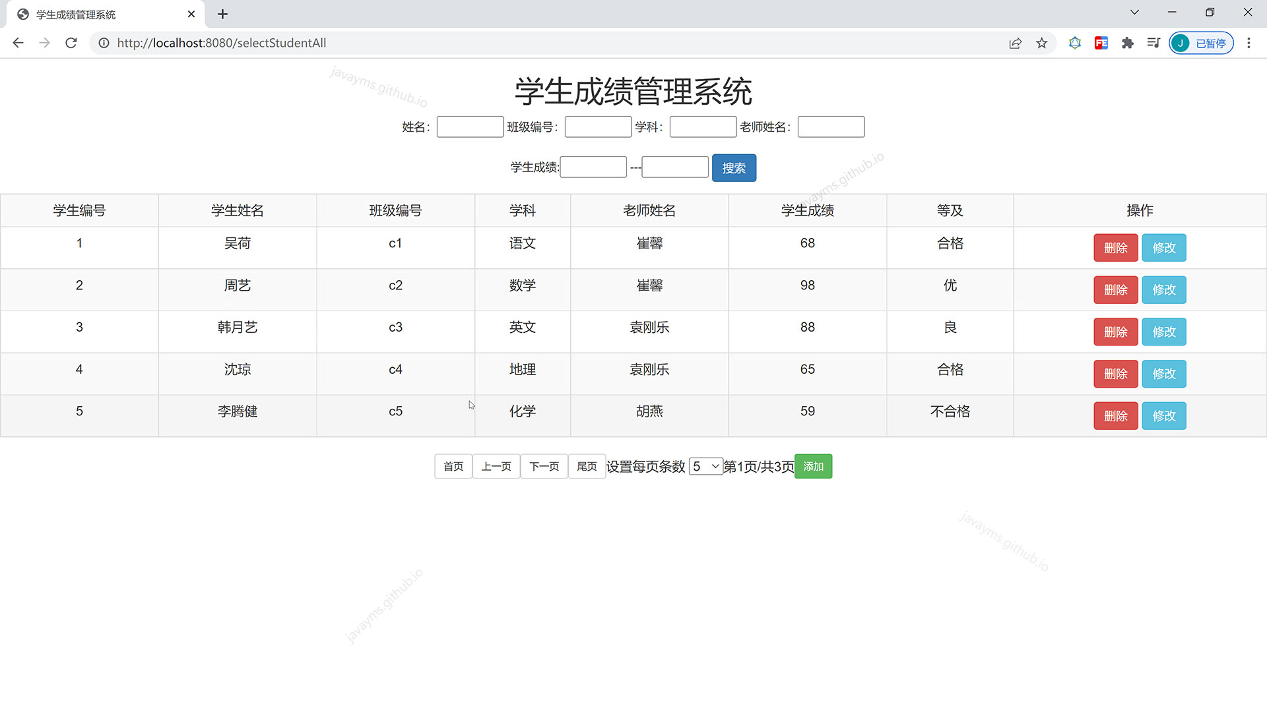Edit student 沈琼 with 修改
This screenshot has height=712, width=1267.
click(1164, 374)
